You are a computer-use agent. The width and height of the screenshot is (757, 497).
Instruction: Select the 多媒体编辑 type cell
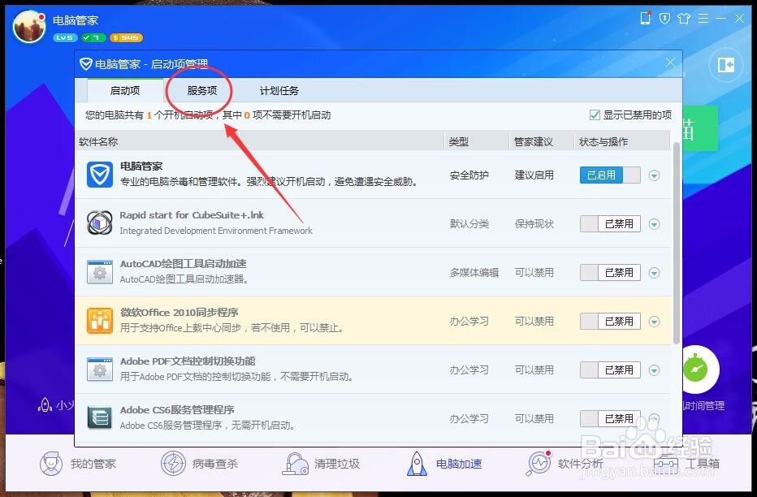[x=474, y=273]
